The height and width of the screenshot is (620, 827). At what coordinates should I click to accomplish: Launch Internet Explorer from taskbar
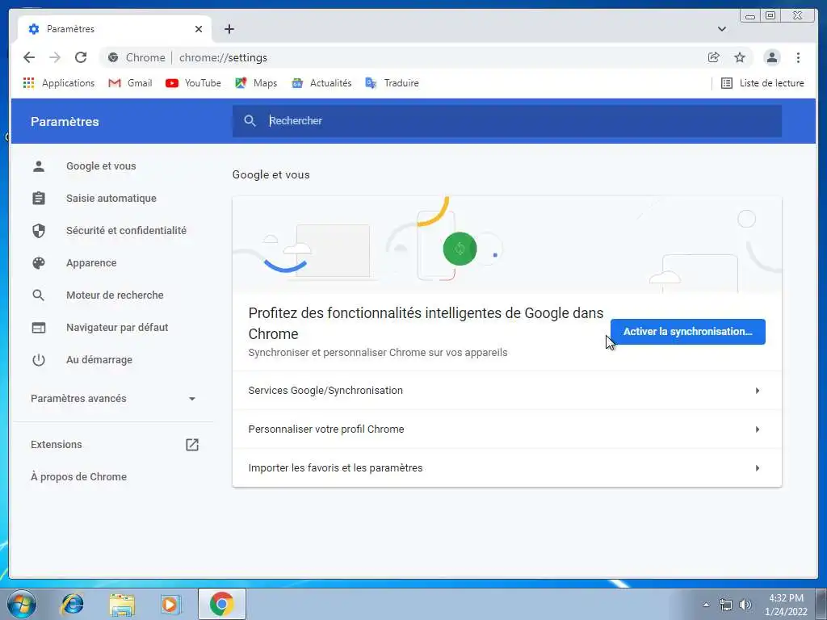(72, 604)
